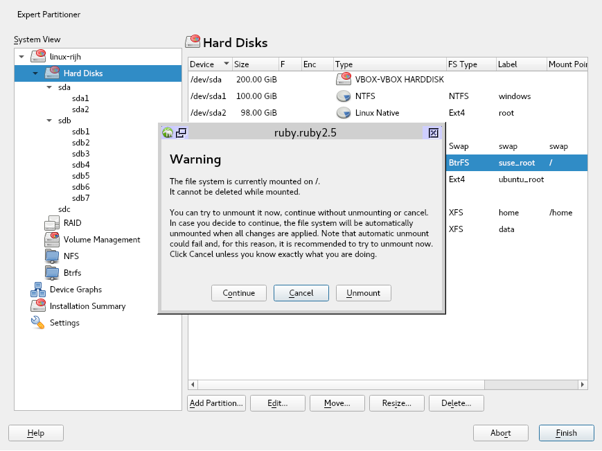Click the horizontal scrollbar right arrow
The width and height of the screenshot is (602, 451).
(583, 384)
